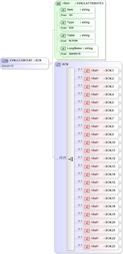Select the Table : string label
123x254 pixels.
78,35
